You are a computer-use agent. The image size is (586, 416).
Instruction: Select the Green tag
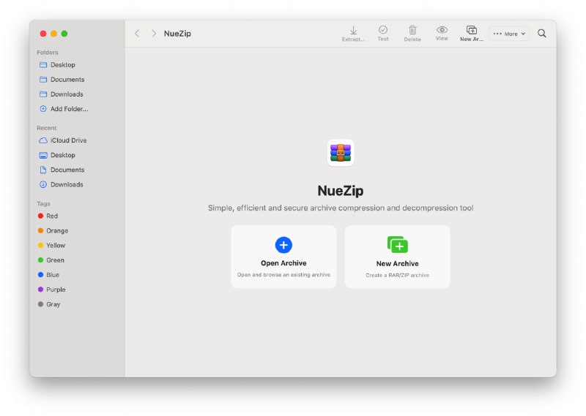[x=55, y=260]
